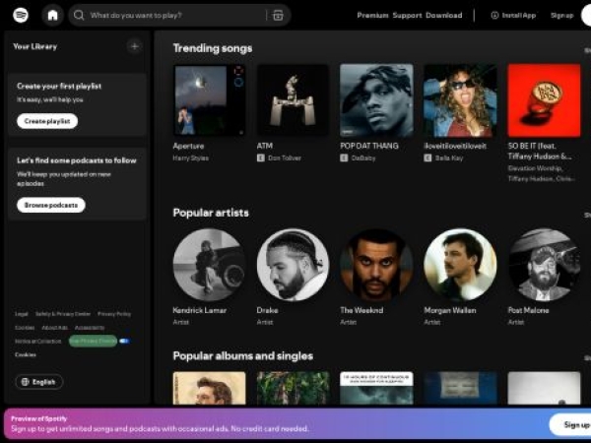This screenshot has width=591, height=443.
Task: Go to Home via house icon
Action: (52, 15)
